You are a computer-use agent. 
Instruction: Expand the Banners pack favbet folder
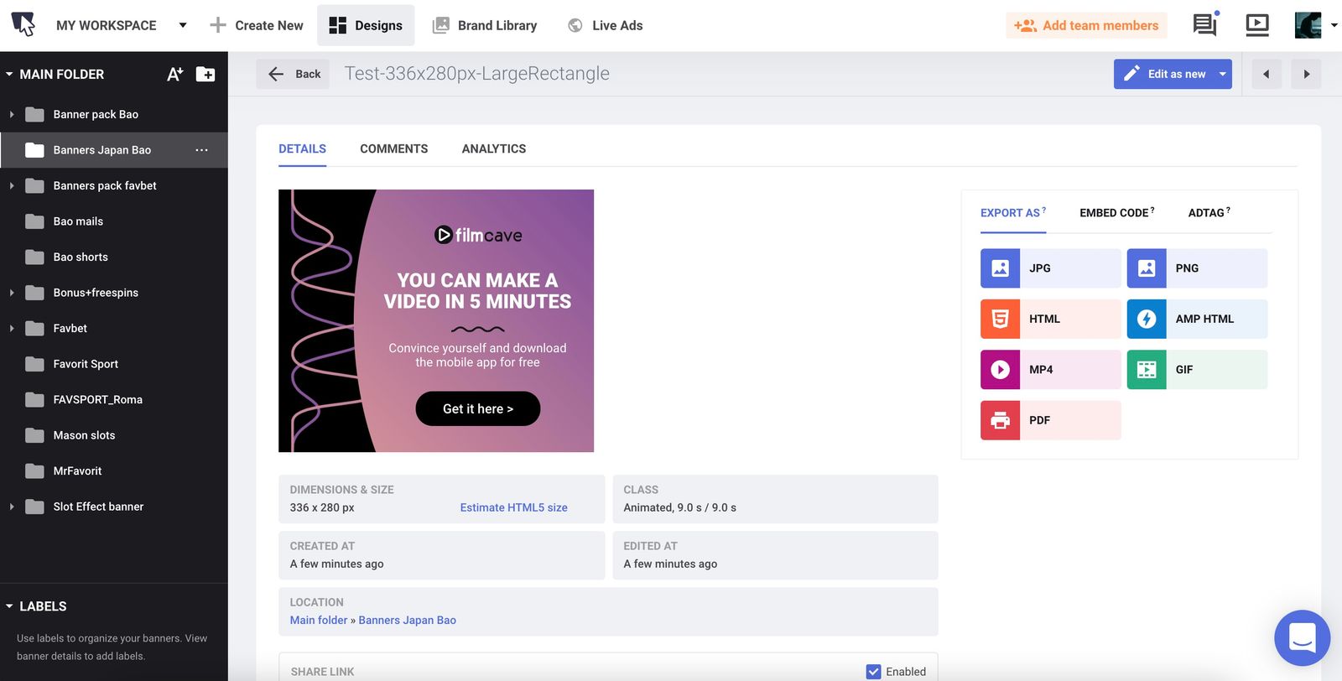click(12, 185)
